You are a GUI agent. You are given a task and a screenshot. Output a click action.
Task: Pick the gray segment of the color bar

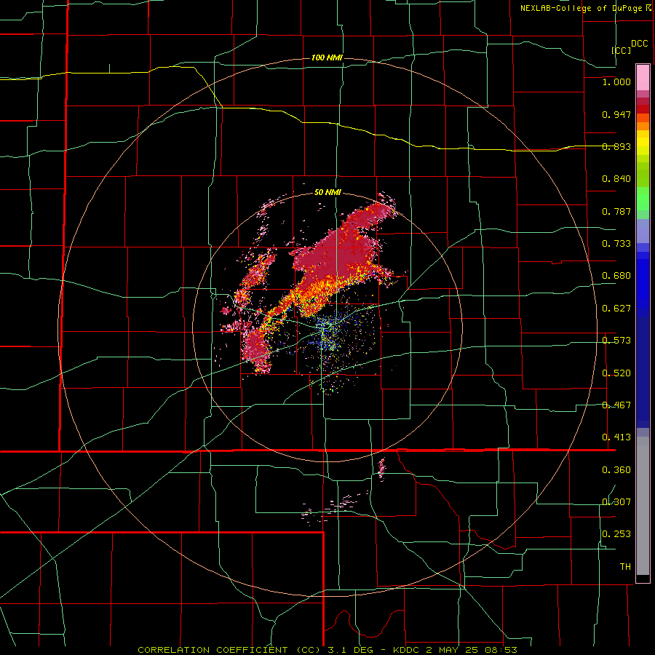coord(643,506)
